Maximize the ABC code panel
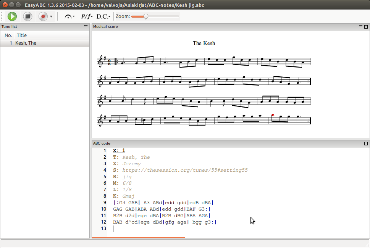The width and height of the screenshot is (370, 248). point(366,143)
